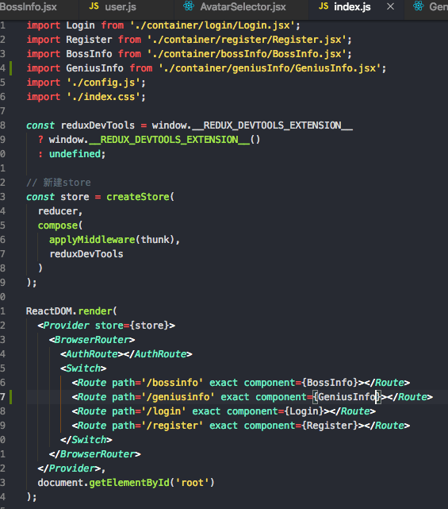Click {BossInfo} in the route component
This screenshot has width=448, height=509.
pyautogui.click(x=330, y=383)
